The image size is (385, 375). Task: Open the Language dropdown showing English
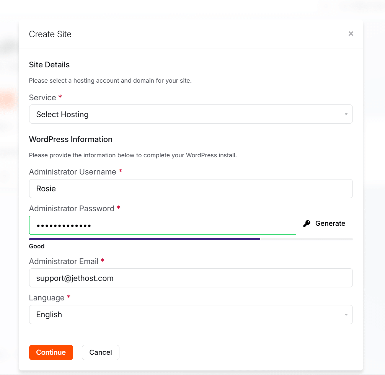tap(191, 314)
